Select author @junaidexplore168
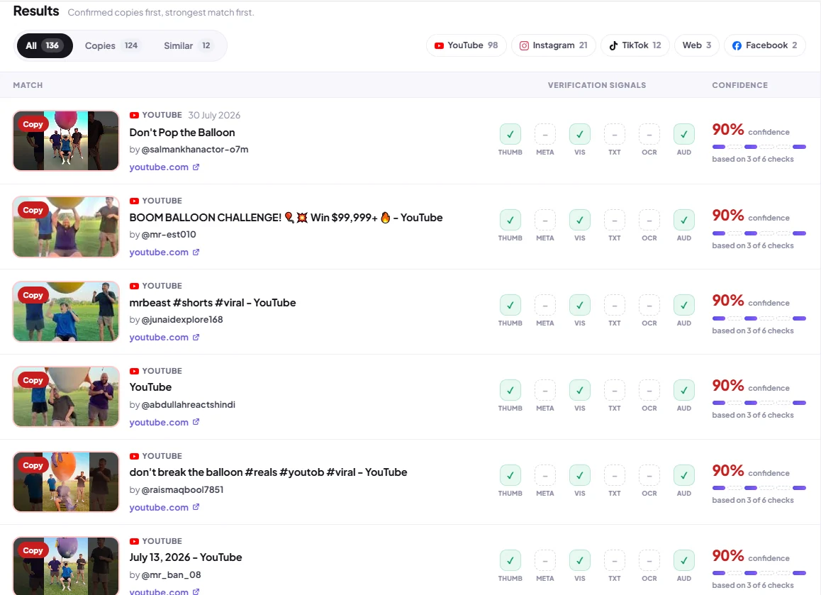 (x=182, y=320)
